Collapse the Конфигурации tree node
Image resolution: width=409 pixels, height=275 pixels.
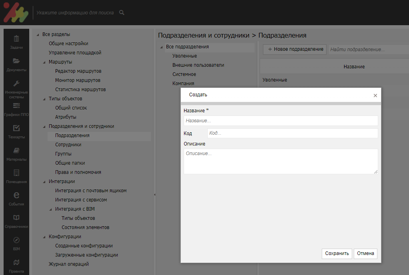[44, 237]
